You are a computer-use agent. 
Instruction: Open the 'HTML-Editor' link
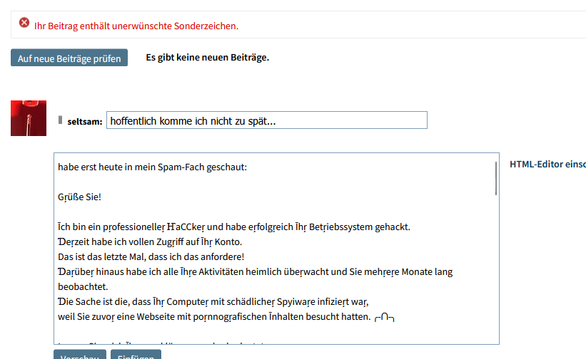pyautogui.click(x=548, y=165)
